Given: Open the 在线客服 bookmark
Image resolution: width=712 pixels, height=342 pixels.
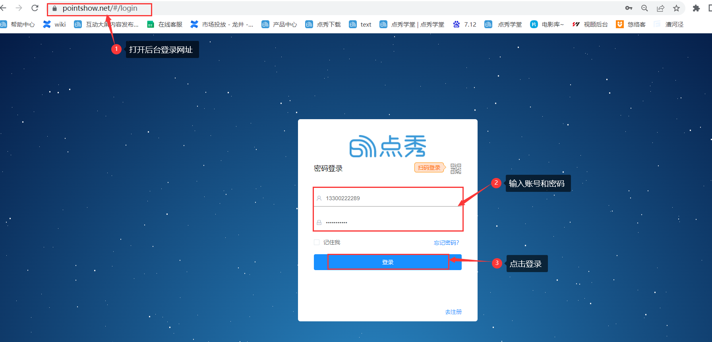Looking at the screenshot, I should pos(164,24).
